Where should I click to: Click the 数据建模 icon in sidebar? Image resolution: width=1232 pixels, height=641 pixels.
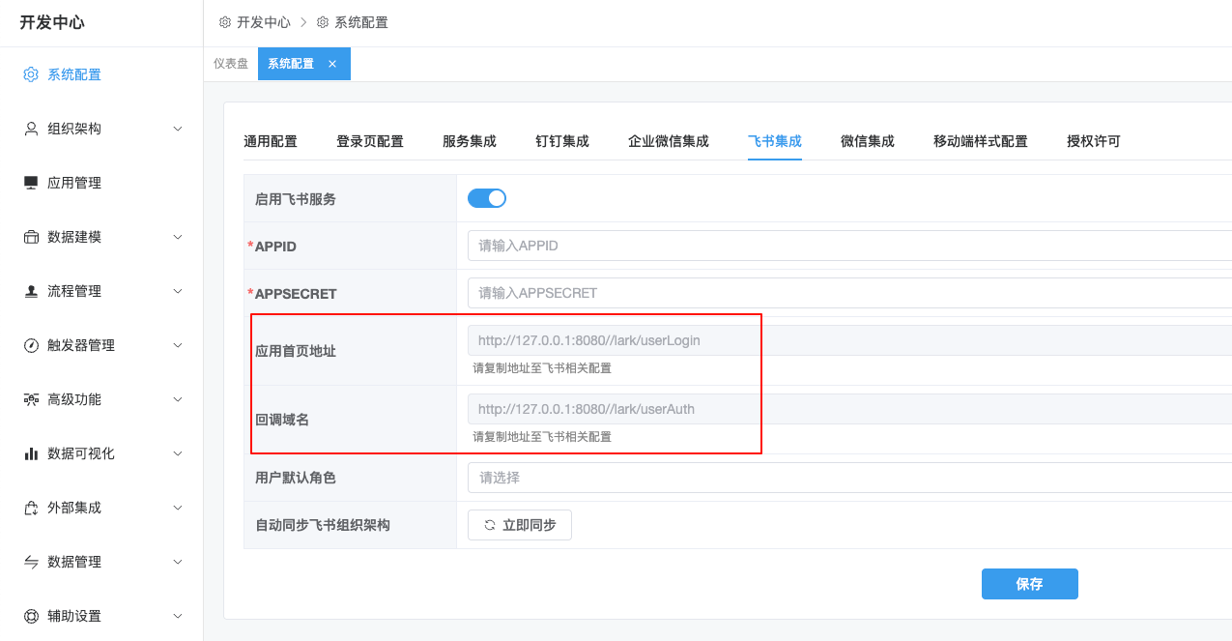pyautogui.click(x=31, y=237)
